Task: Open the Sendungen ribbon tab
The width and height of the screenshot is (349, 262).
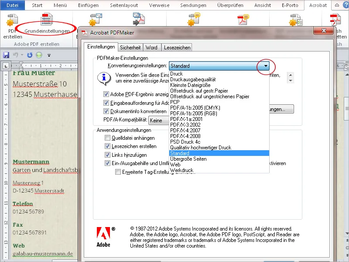Action: tap(193, 5)
